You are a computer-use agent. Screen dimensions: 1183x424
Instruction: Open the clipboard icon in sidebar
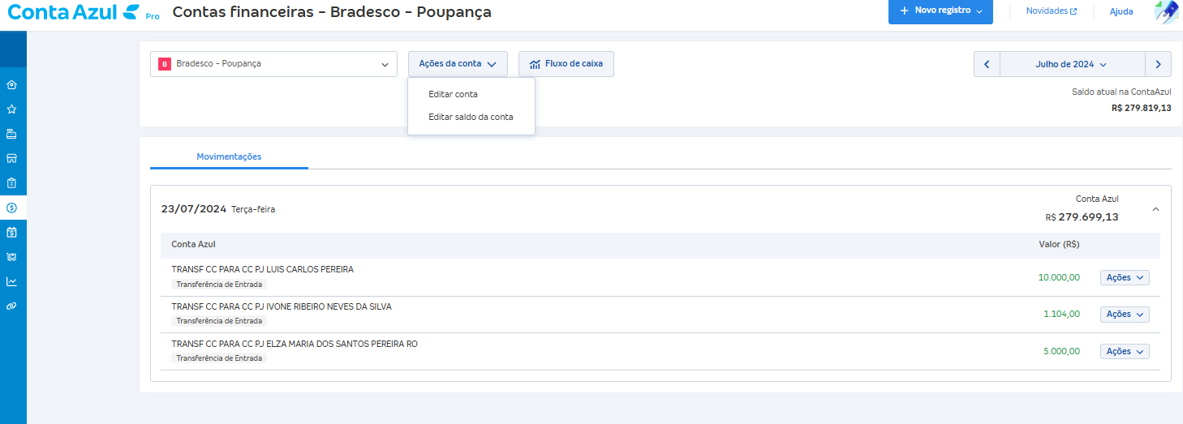(x=11, y=183)
